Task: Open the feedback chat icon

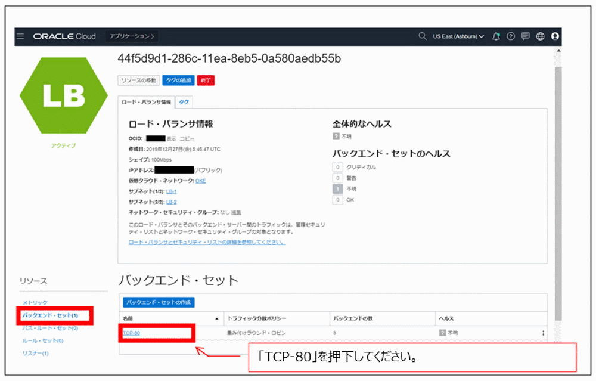Action: (x=525, y=36)
